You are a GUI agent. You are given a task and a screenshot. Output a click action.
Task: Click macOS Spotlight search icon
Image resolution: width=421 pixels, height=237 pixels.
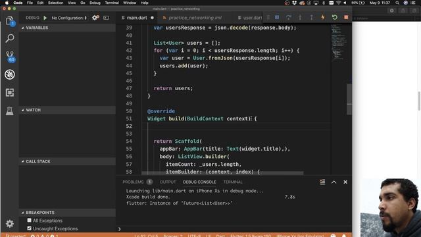397,3
